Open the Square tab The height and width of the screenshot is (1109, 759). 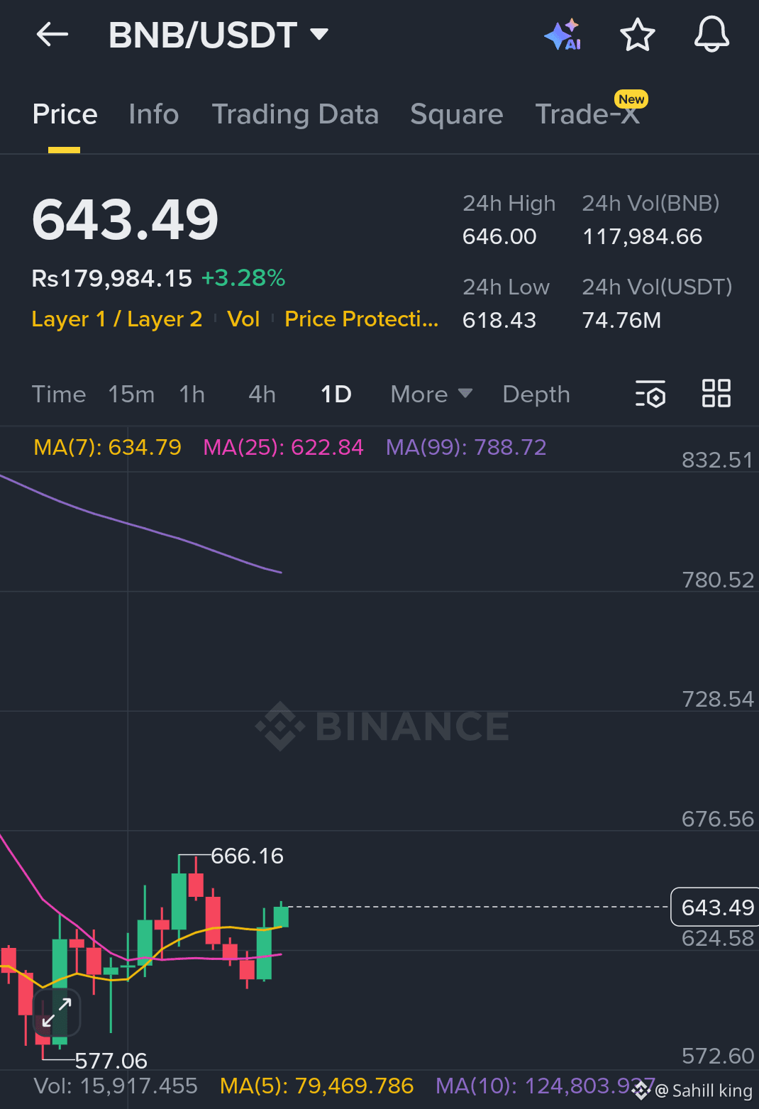click(x=457, y=114)
